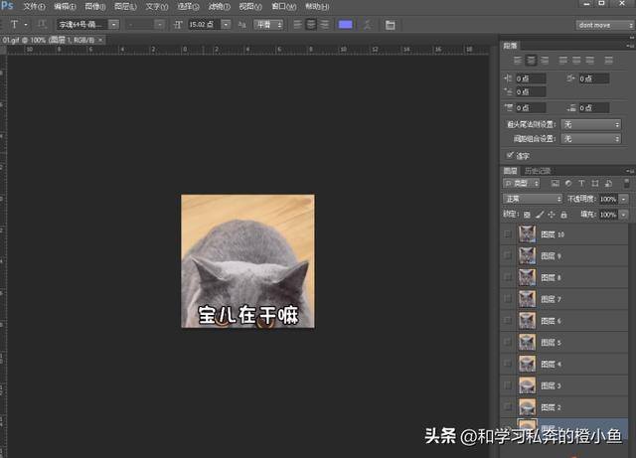Click the lock image pixels brush icon
The image size is (636, 458).
(x=539, y=215)
